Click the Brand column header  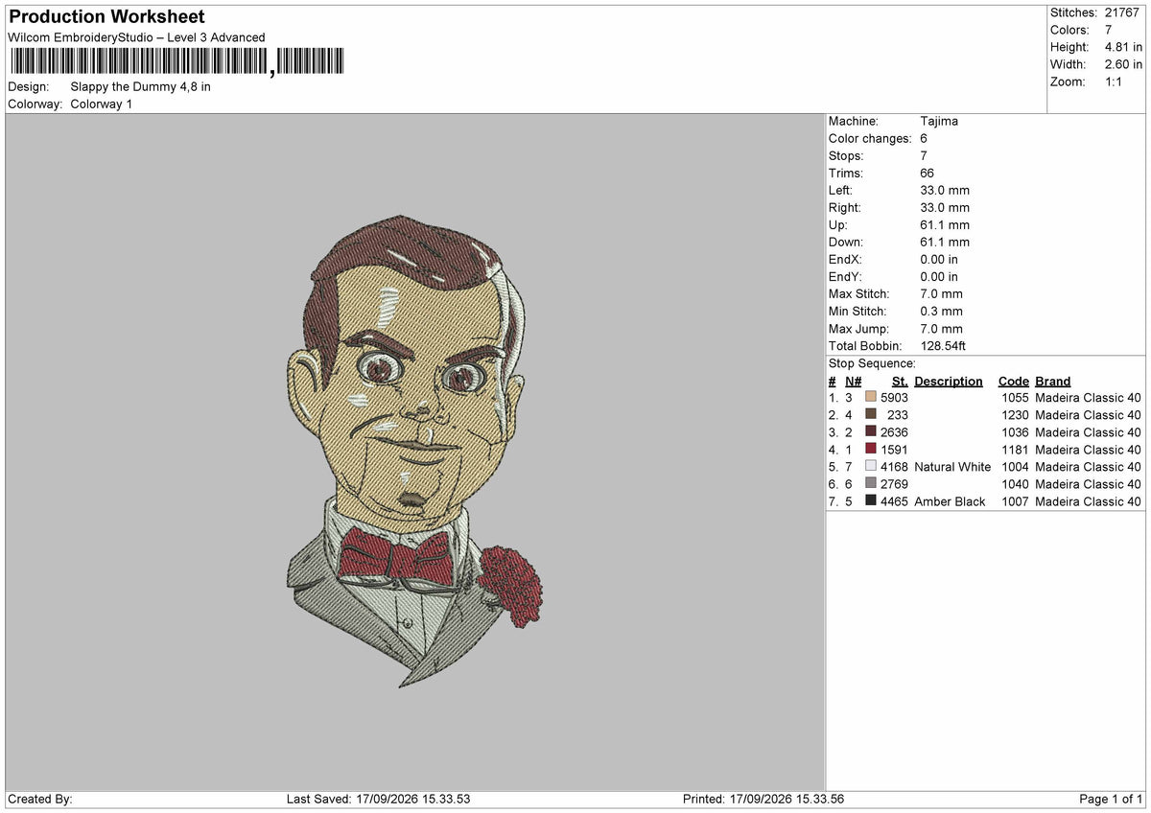pyautogui.click(x=1053, y=381)
